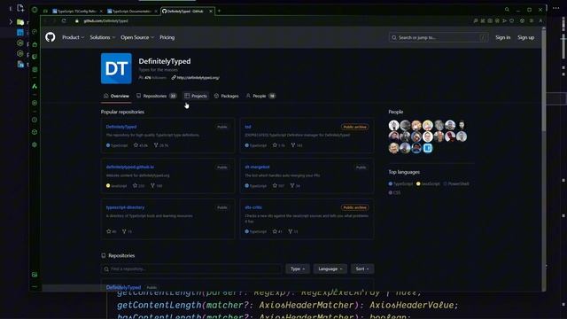567x319 pixels.
Task: Click the Sign in link
Action: click(x=502, y=37)
